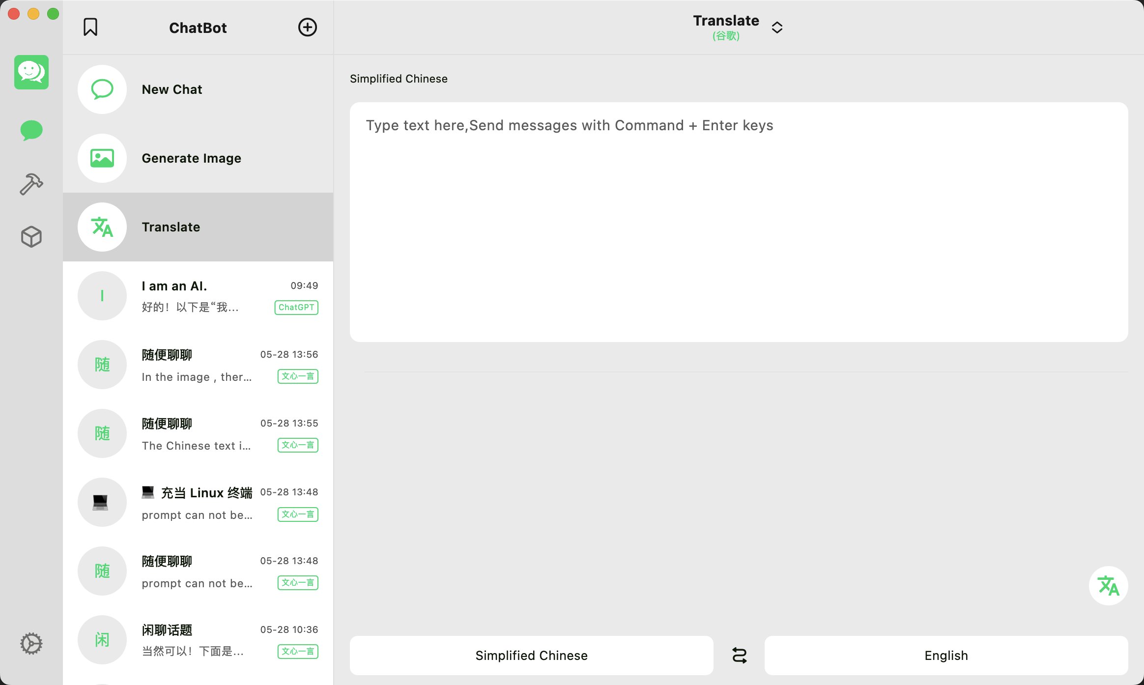Select New Chat in the list
This screenshot has width=1144, height=685.
[x=198, y=89]
